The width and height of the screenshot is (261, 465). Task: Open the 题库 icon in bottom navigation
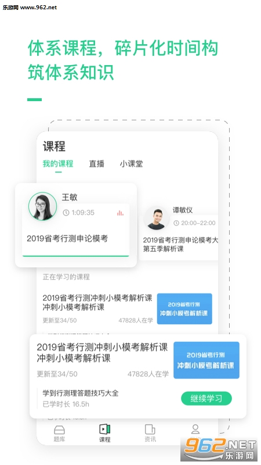click(59, 430)
